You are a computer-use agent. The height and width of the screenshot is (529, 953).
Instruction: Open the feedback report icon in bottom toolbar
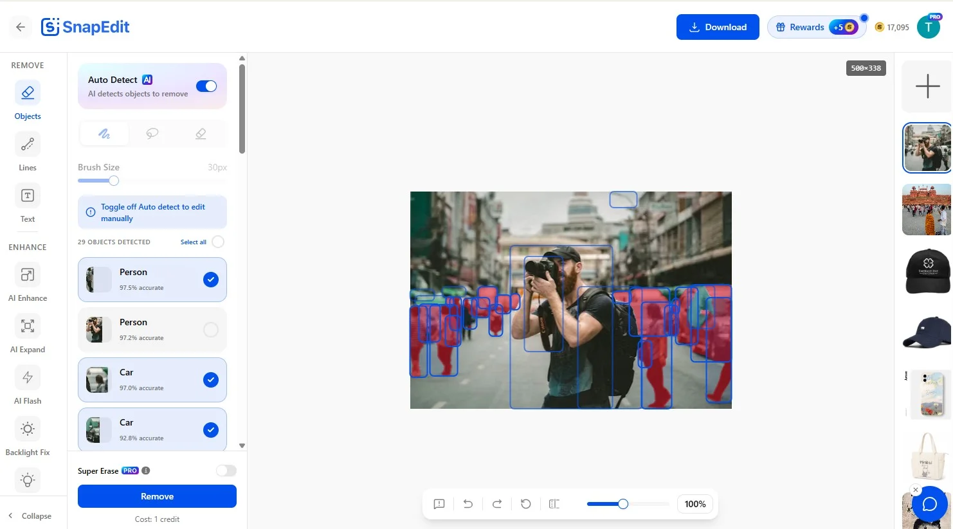(x=439, y=504)
